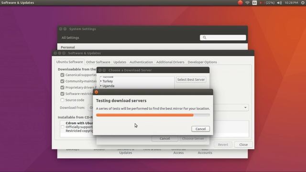Toggle the Cdrom with Ubuntu checkbox

pyautogui.click(x=63, y=127)
